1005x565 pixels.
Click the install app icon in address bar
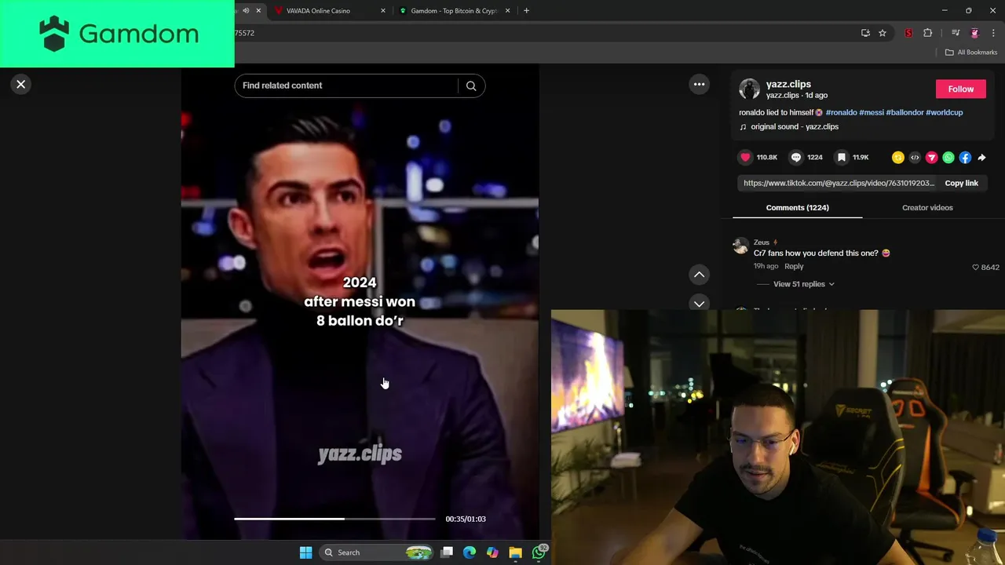click(x=865, y=33)
